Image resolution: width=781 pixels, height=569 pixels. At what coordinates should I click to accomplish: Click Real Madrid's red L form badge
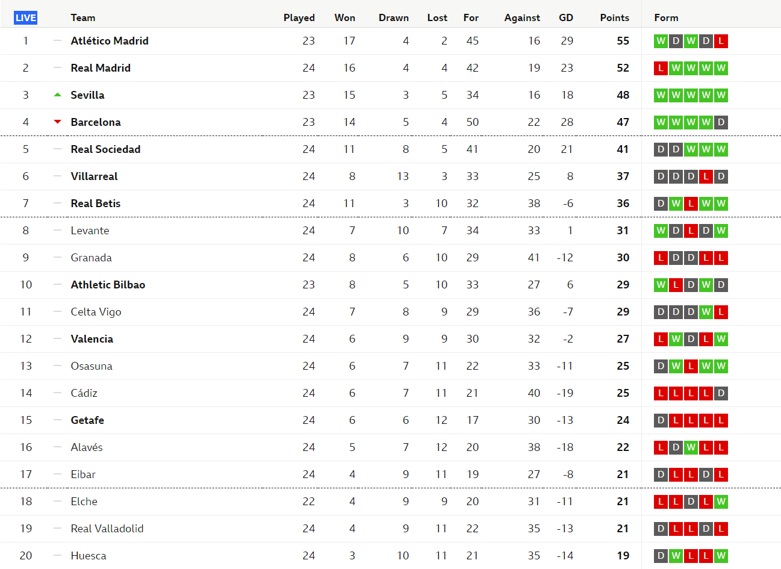(661, 68)
